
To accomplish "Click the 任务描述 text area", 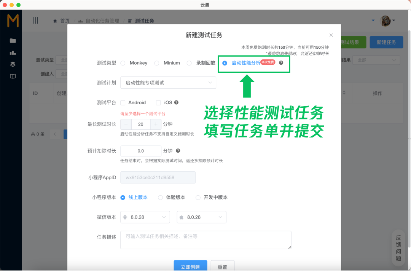I will pyautogui.click(x=206, y=240).
